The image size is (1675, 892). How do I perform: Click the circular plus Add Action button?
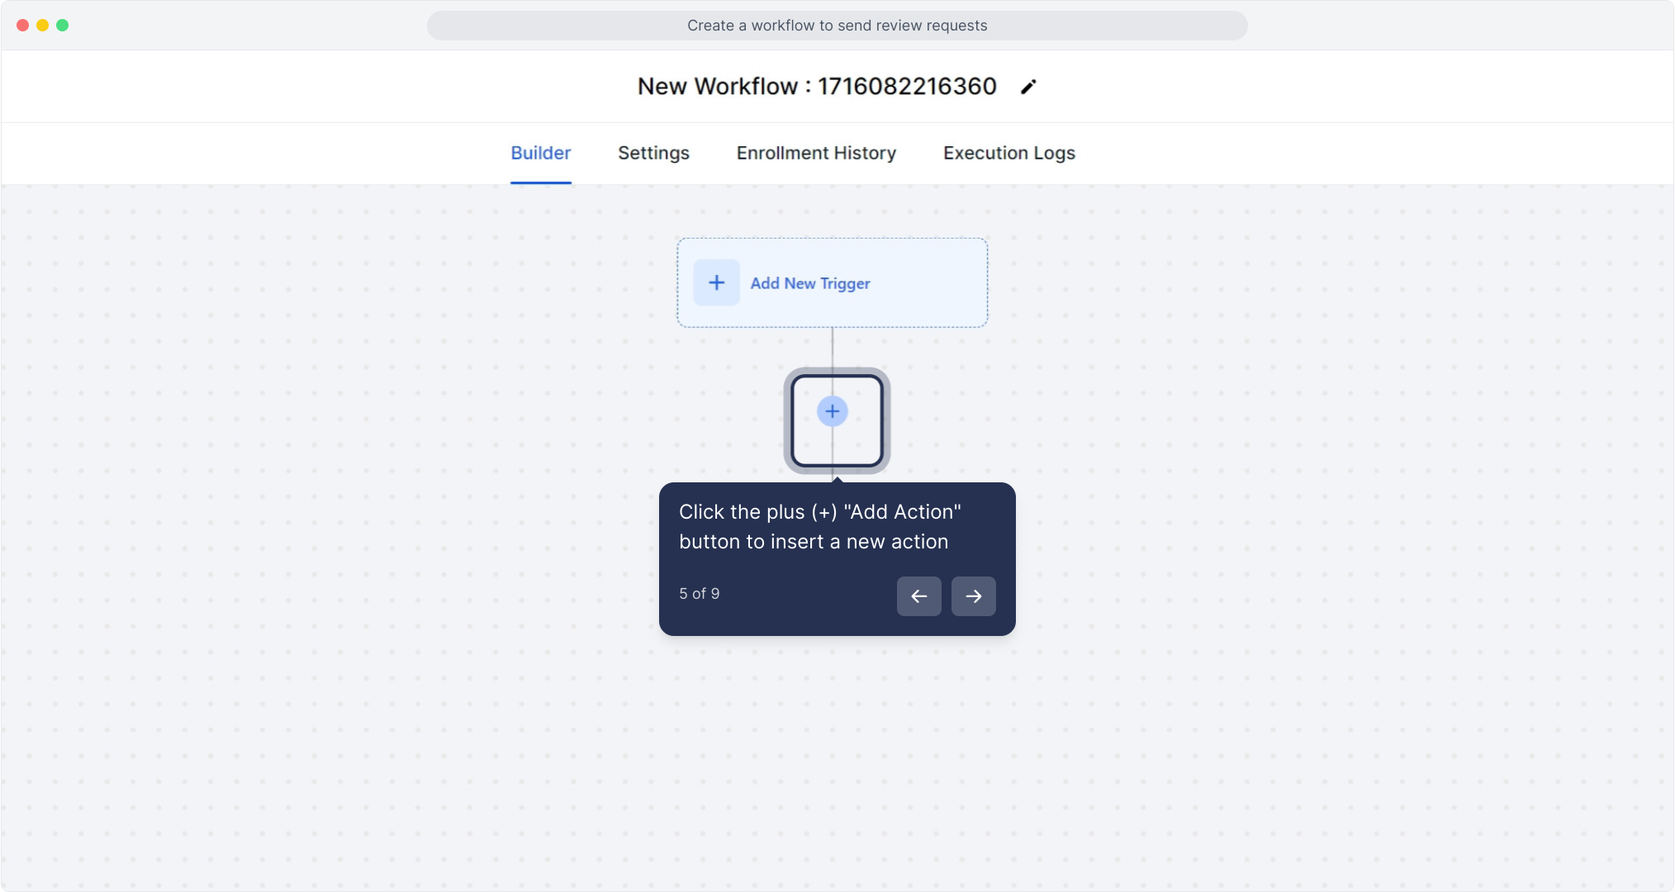tap(832, 411)
